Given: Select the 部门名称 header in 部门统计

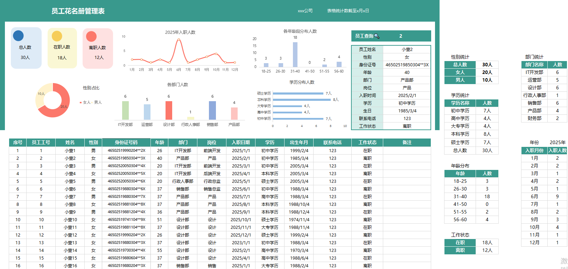Looking at the screenshot, I should tap(534, 65).
